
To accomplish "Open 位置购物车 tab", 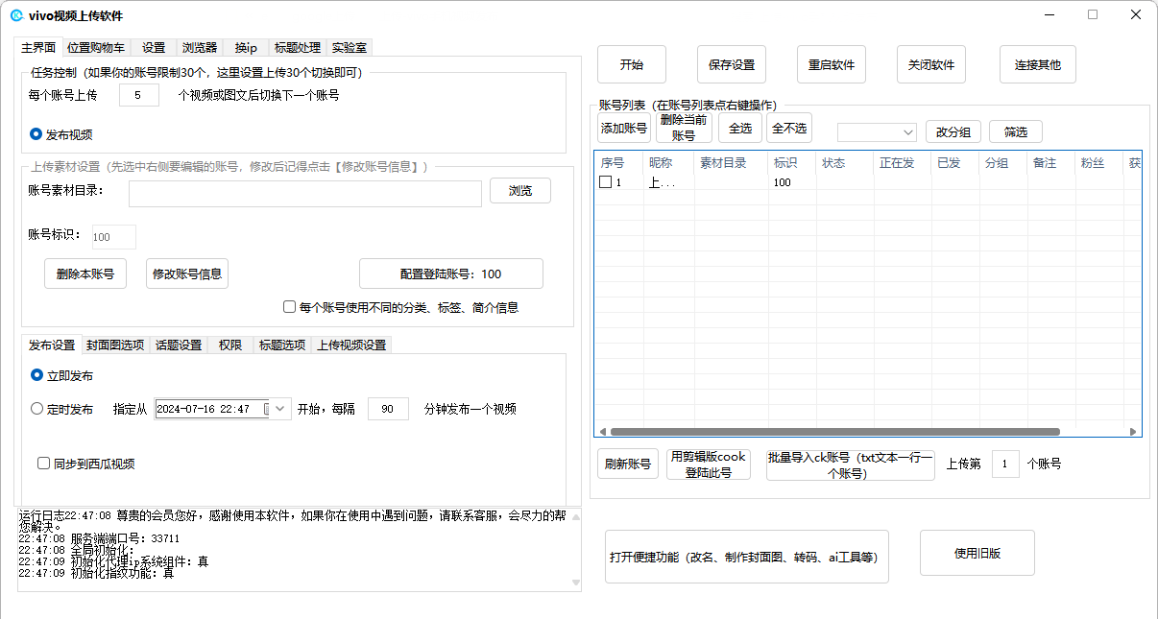I will point(96,47).
